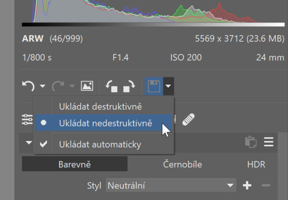288x200 pixels.
Task: Click the show original image icon
Action: coord(87,86)
